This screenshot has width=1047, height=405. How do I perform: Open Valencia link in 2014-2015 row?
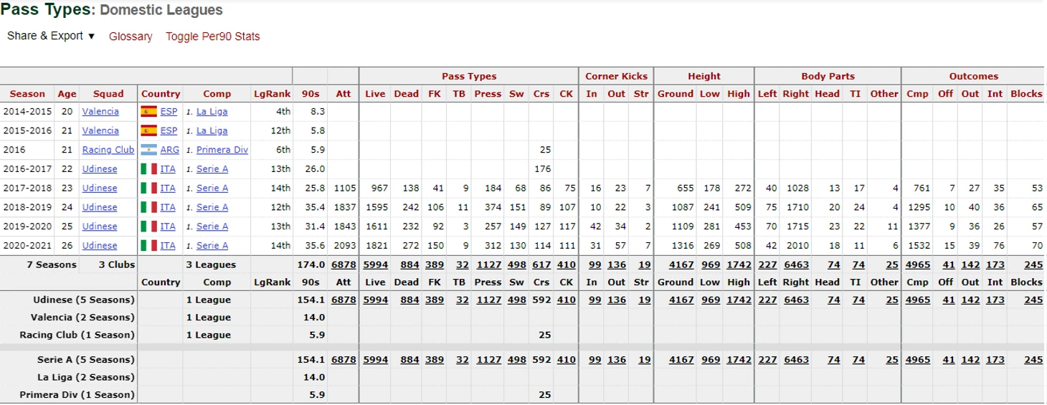[x=100, y=111]
